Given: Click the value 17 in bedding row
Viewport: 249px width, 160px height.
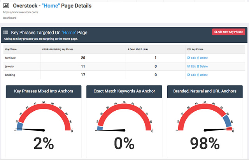Looking at the screenshot, I should (83, 75).
